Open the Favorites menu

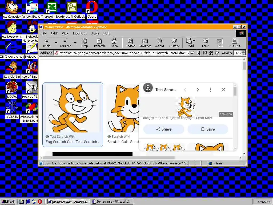coord(80,33)
